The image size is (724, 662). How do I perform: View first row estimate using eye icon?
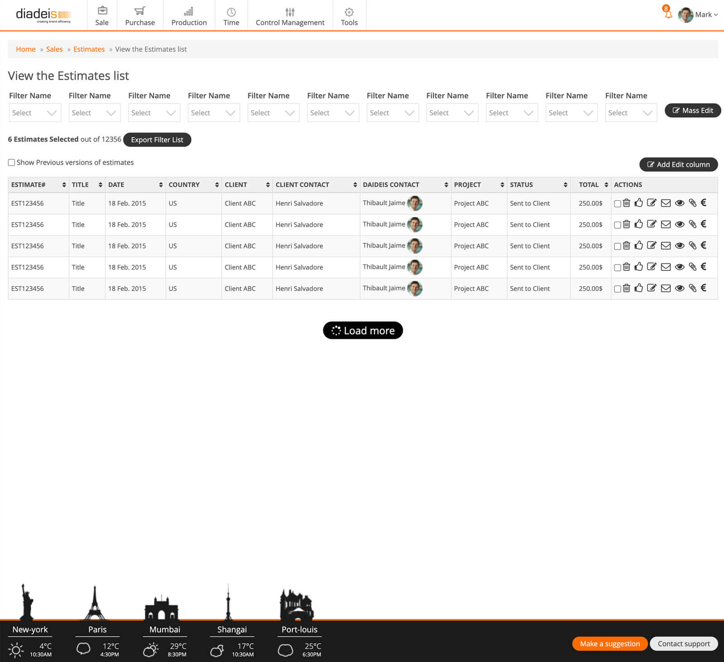coord(679,203)
